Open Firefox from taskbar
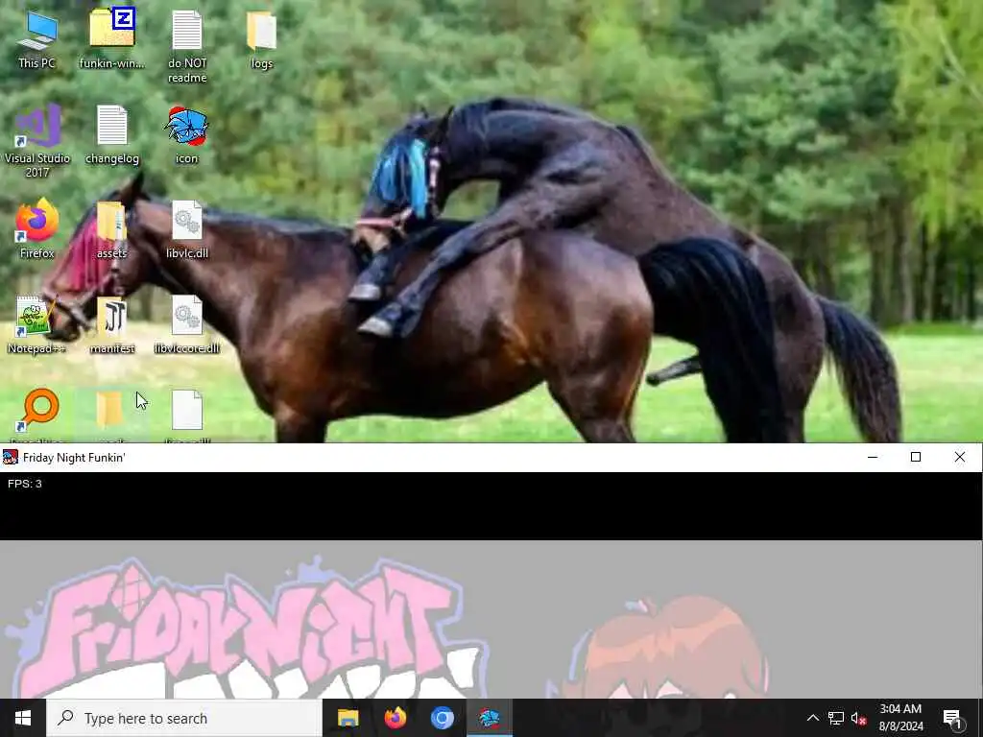This screenshot has height=737, width=983. 395,718
